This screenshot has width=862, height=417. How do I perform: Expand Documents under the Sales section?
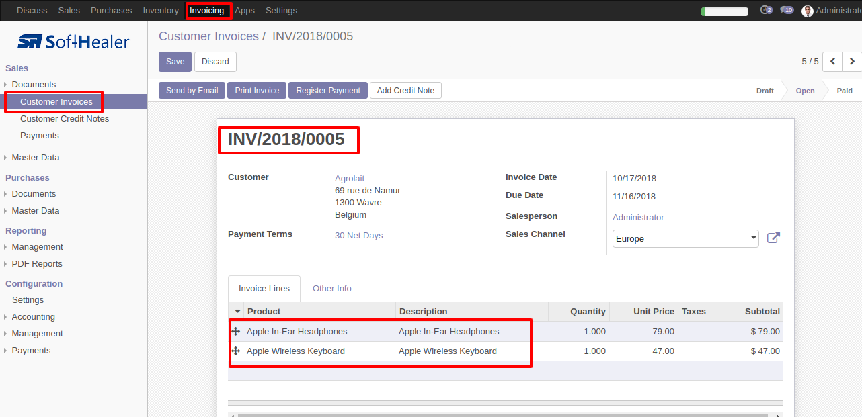34,85
